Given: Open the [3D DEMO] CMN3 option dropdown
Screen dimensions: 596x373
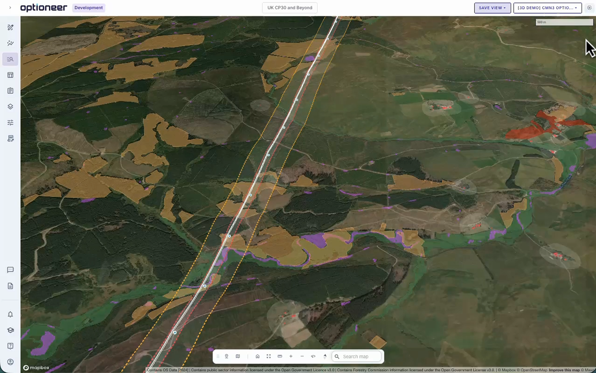Looking at the screenshot, I should pyautogui.click(x=547, y=8).
